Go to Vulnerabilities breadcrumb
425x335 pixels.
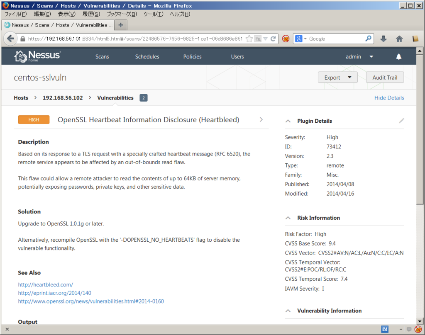coord(115,98)
